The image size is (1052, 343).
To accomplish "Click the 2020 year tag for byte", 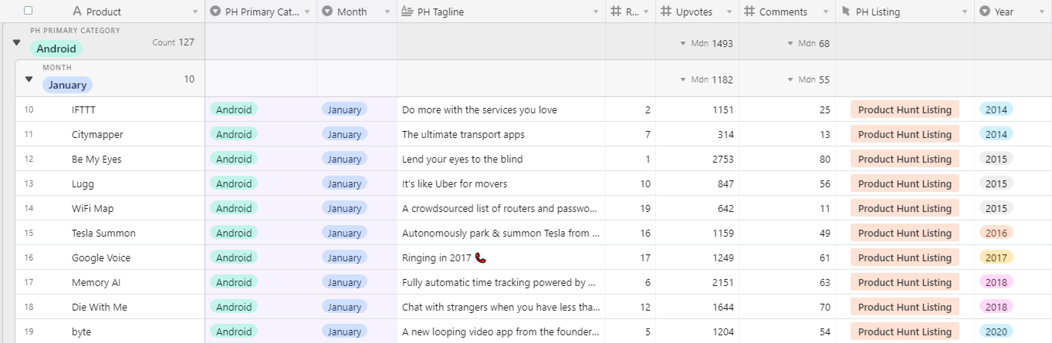I will pyautogui.click(x=996, y=331).
